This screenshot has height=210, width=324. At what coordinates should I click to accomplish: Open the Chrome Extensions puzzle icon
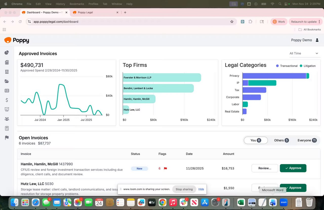(250, 22)
